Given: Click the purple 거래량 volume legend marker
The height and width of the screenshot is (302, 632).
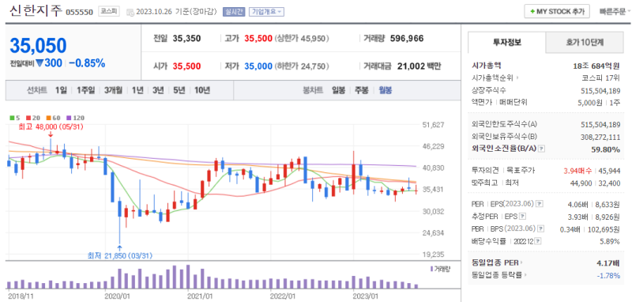Looking at the screenshot, I should coord(431,269).
